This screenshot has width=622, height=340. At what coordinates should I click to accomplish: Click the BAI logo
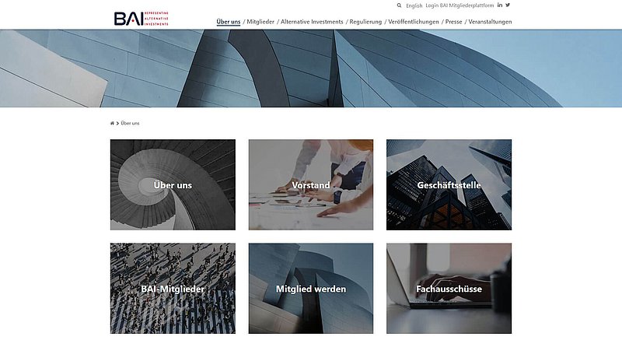pyautogui.click(x=142, y=19)
